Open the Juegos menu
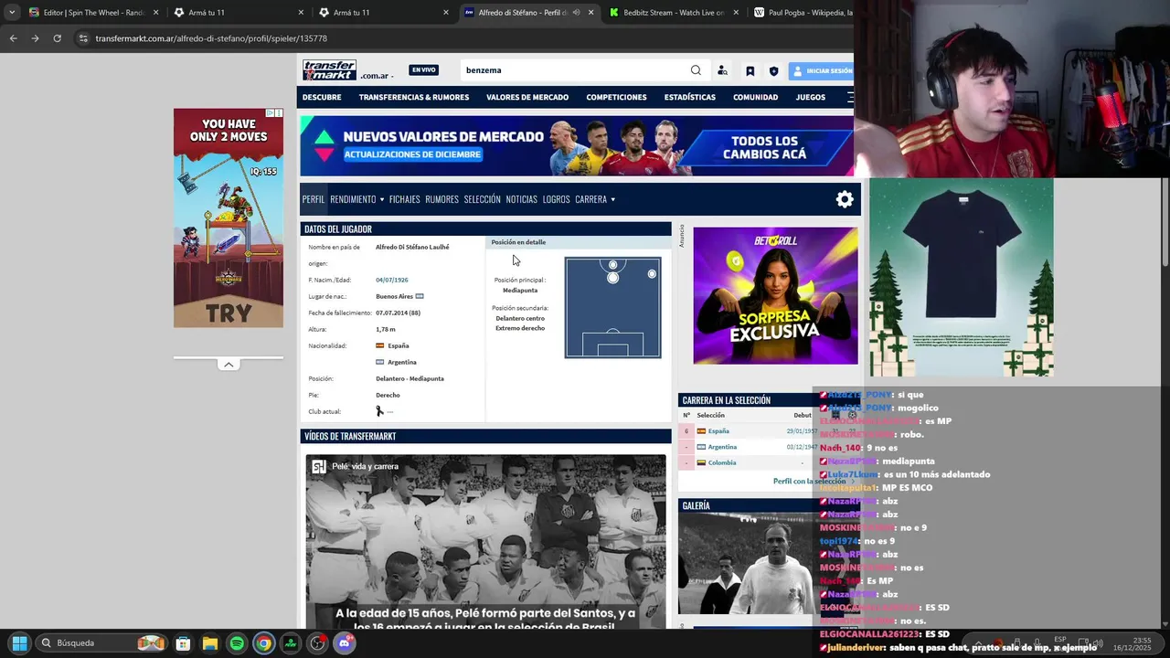The image size is (1170, 658). 811,97
